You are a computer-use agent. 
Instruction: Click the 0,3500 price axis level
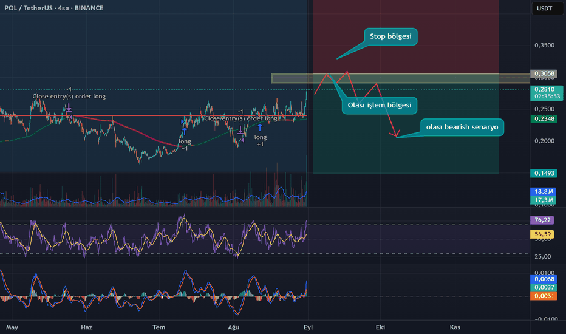tap(544, 46)
